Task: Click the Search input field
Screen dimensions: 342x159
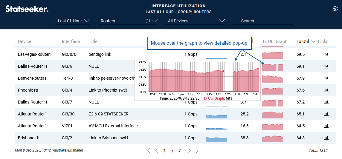Action: tap(263, 21)
